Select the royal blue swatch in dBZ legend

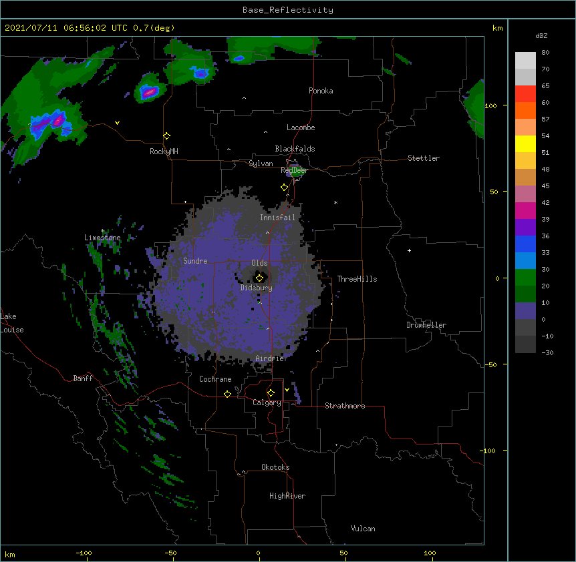[525, 244]
